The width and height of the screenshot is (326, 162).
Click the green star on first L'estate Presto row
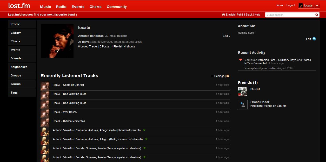point(145,148)
